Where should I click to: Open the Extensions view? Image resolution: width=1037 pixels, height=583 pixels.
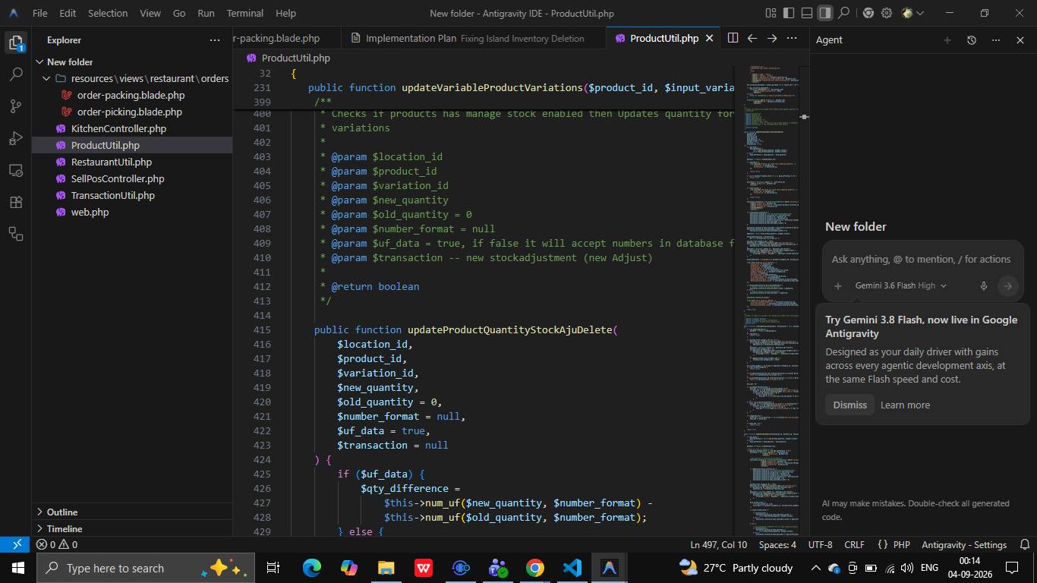(16, 202)
